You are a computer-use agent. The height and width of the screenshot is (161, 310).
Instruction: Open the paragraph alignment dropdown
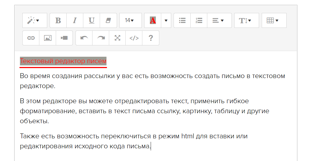(x=219, y=21)
